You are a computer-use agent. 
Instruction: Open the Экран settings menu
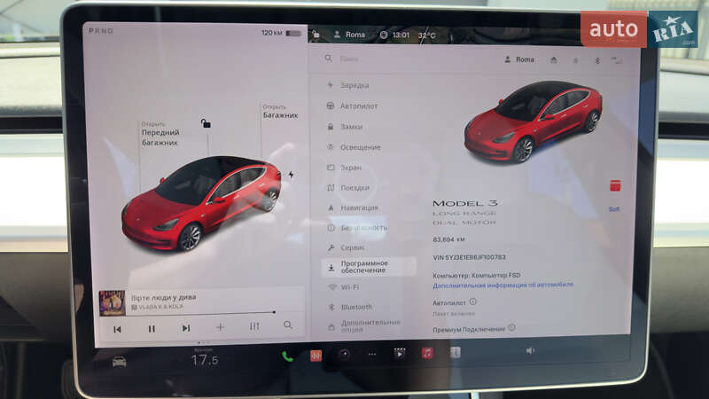[x=344, y=168]
